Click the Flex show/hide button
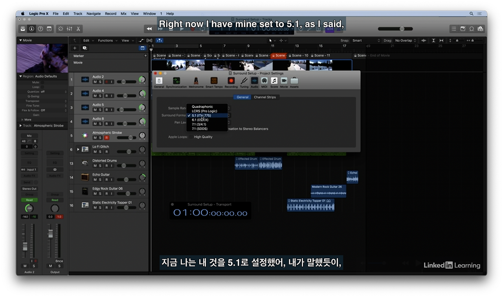This screenshot has width=503, height=297. [x=149, y=40]
